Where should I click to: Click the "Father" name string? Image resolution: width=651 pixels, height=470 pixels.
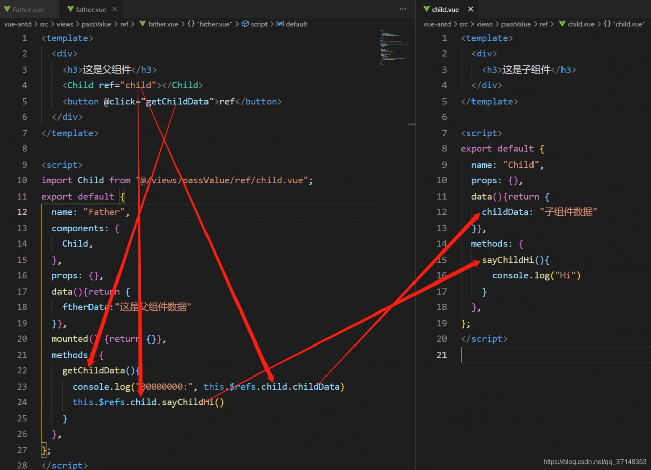click(x=104, y=212)
